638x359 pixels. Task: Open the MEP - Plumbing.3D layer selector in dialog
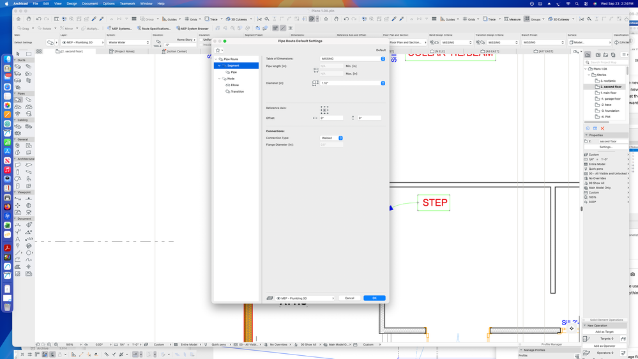click(305, 298)
